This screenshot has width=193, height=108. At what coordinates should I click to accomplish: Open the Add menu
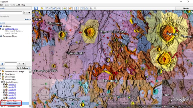tap(18, 5)
